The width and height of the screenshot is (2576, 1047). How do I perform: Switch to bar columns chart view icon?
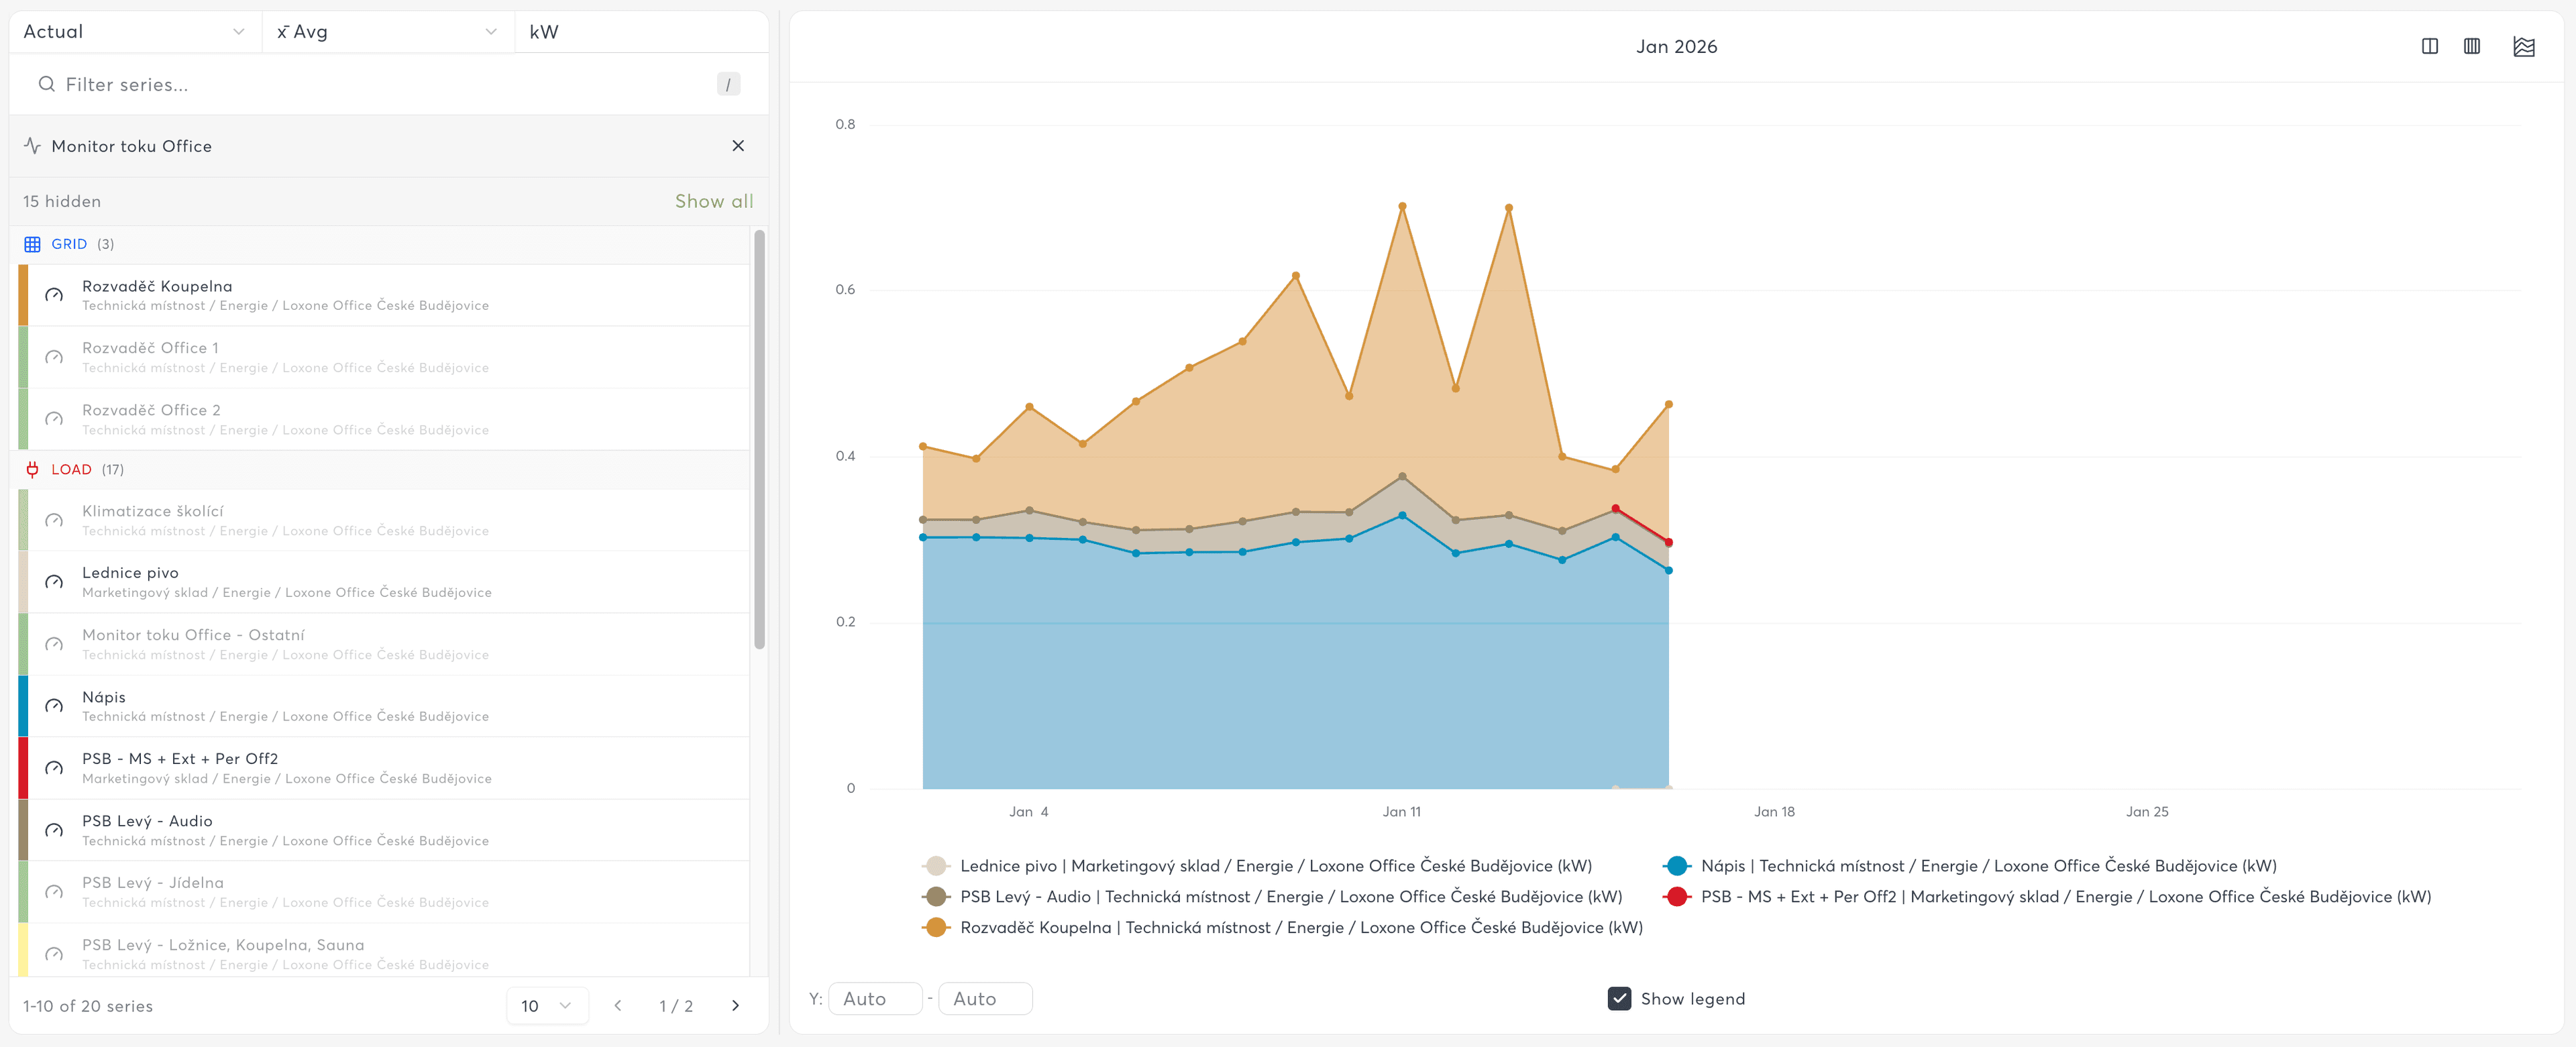pyautogui.click(x=2472, y=46)
